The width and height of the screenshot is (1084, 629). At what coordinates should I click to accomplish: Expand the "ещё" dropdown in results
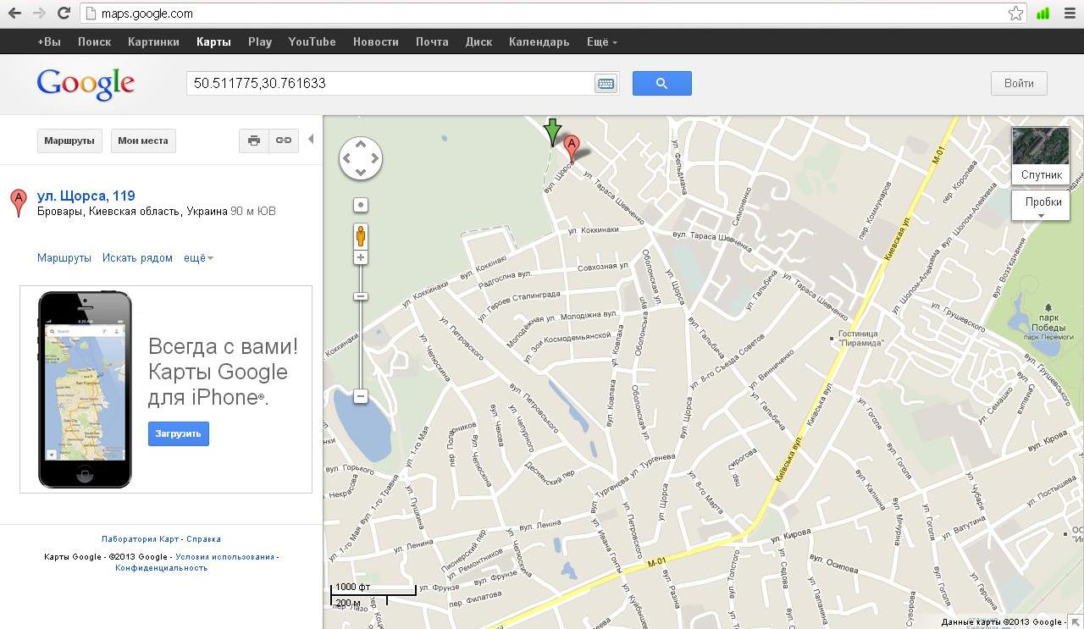point(198,258)
